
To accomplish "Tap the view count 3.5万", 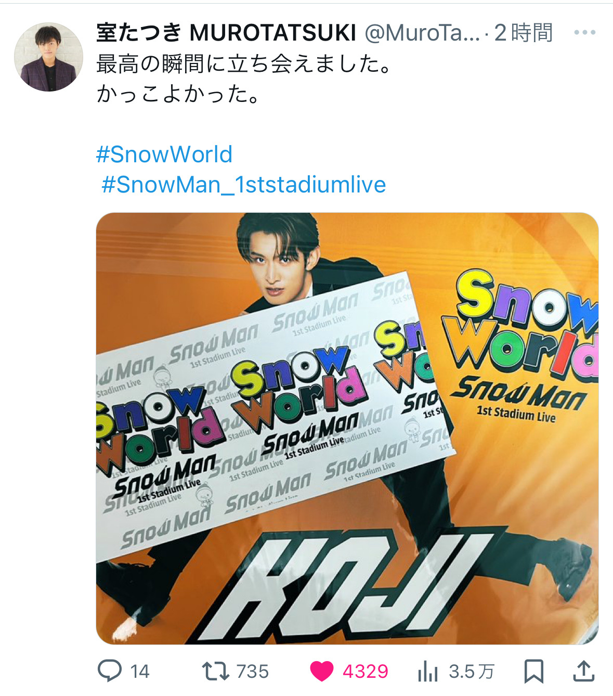I will pyautogui.click(x=471, y=672).
